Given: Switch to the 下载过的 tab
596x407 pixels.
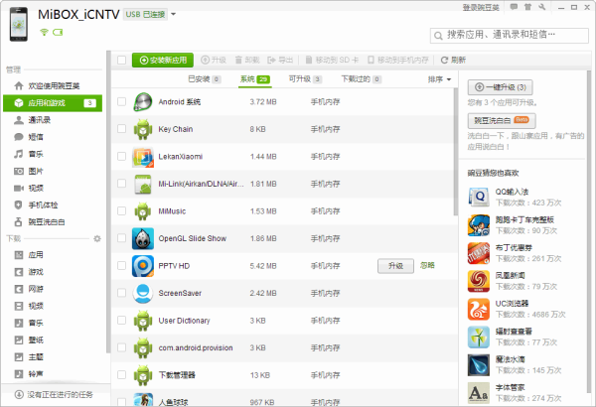Looking at the screenshot, I should click(x=357, y=78).
